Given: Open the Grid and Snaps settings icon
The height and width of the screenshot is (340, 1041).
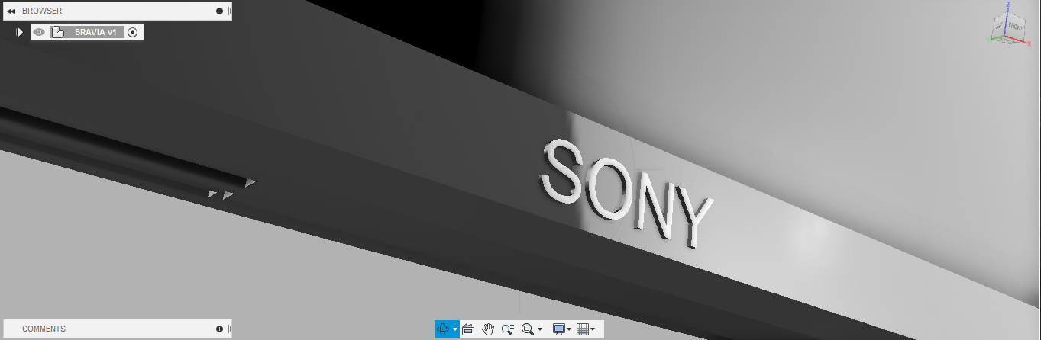Looking at the screenshot, I should [x=583, y=329].
